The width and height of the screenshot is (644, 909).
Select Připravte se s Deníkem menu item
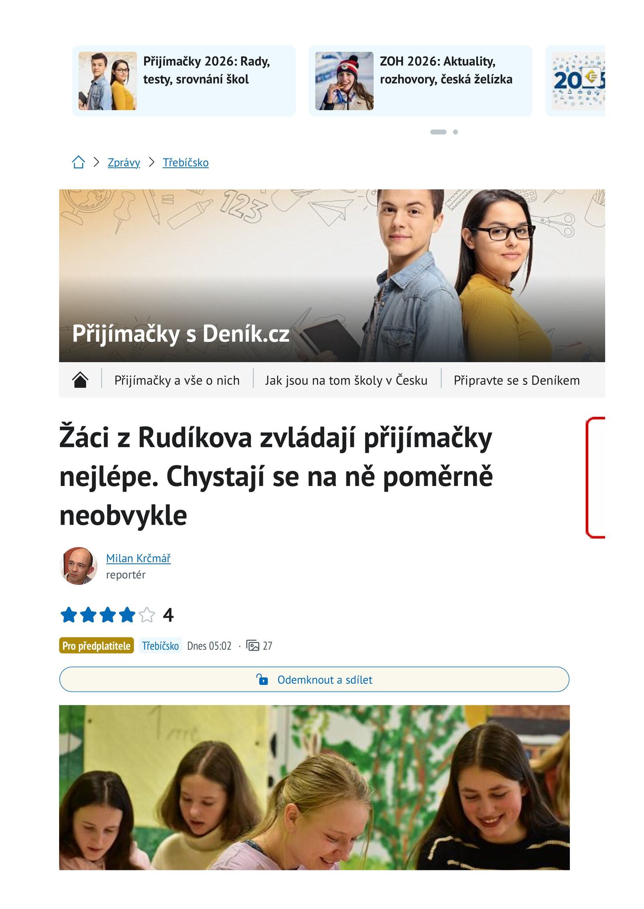pos(517,380)
